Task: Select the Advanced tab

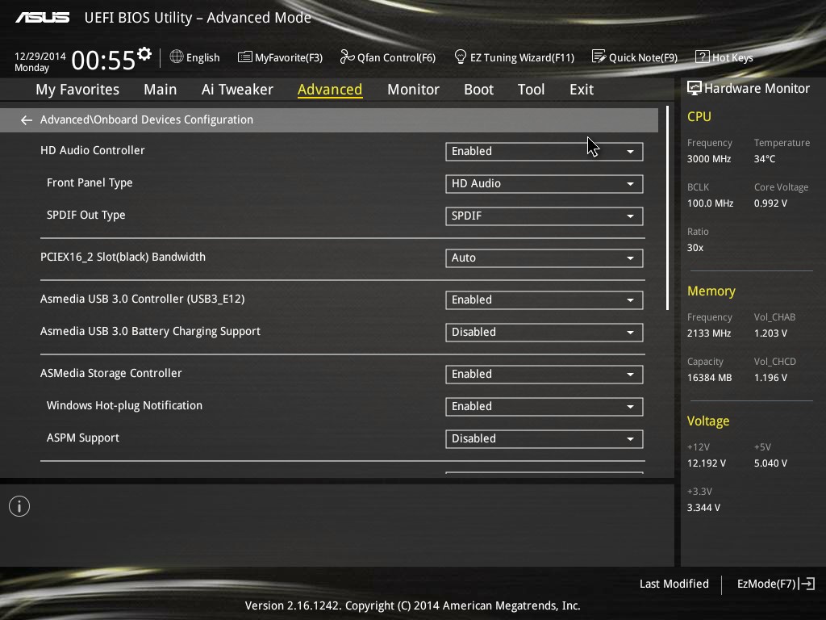Action: (x=330, y=90)
